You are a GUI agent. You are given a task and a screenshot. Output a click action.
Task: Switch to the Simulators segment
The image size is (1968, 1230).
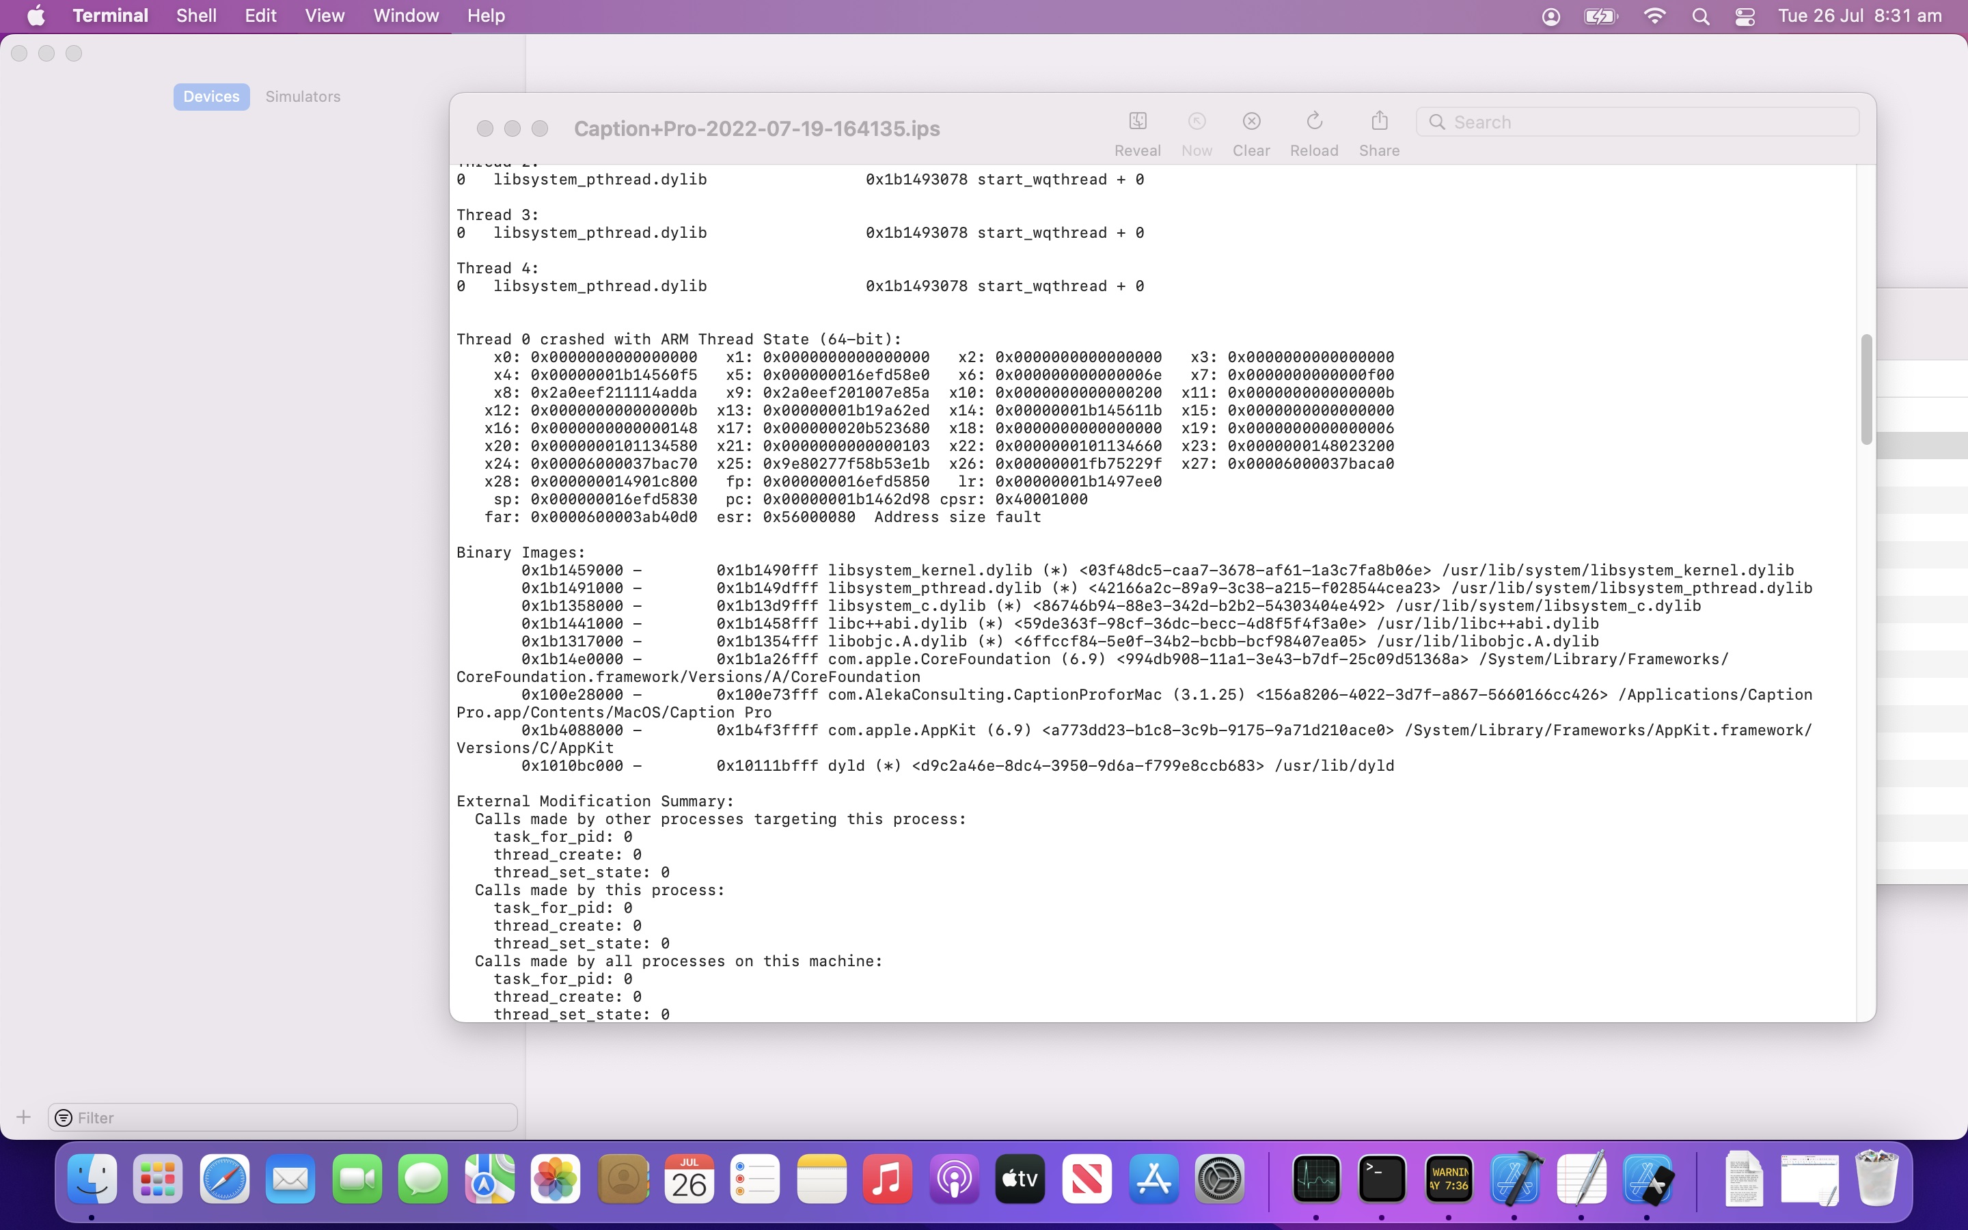pyautogui.click(x=303, y=97)
